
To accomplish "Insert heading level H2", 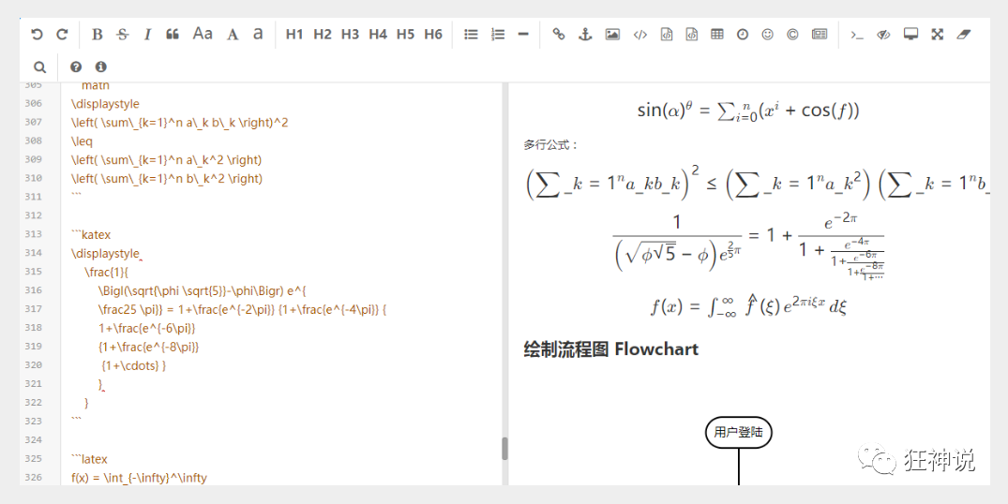I will point(322,34).
